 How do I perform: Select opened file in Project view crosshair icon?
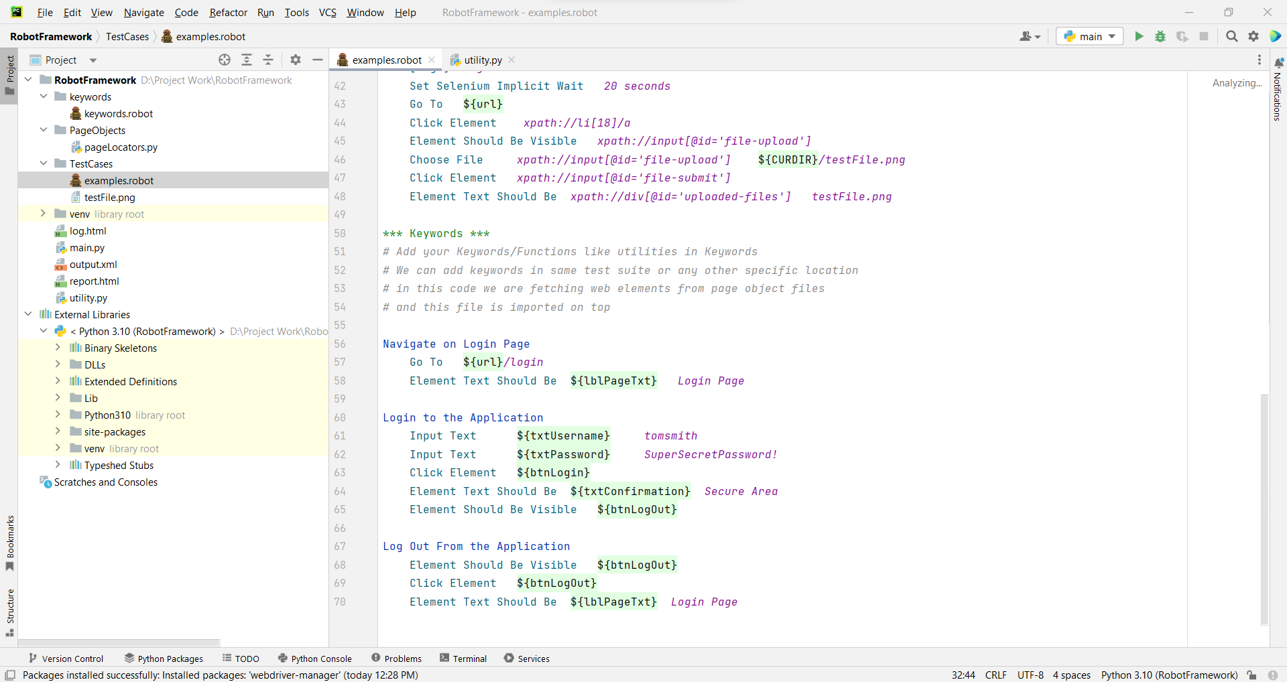pos(225,60)
